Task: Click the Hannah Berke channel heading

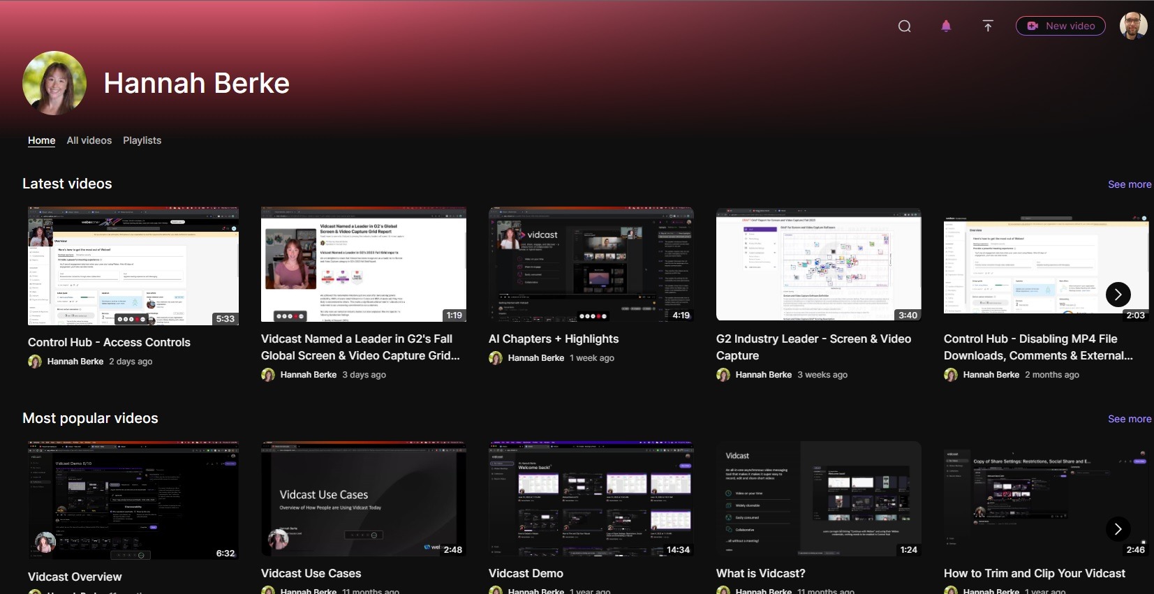Action: pos(197,83)
